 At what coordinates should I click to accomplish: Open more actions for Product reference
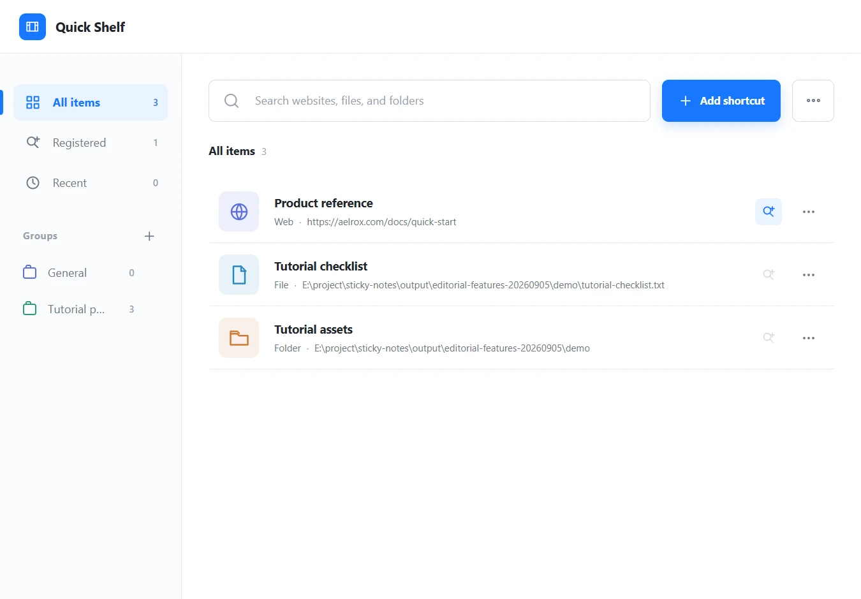809,212
